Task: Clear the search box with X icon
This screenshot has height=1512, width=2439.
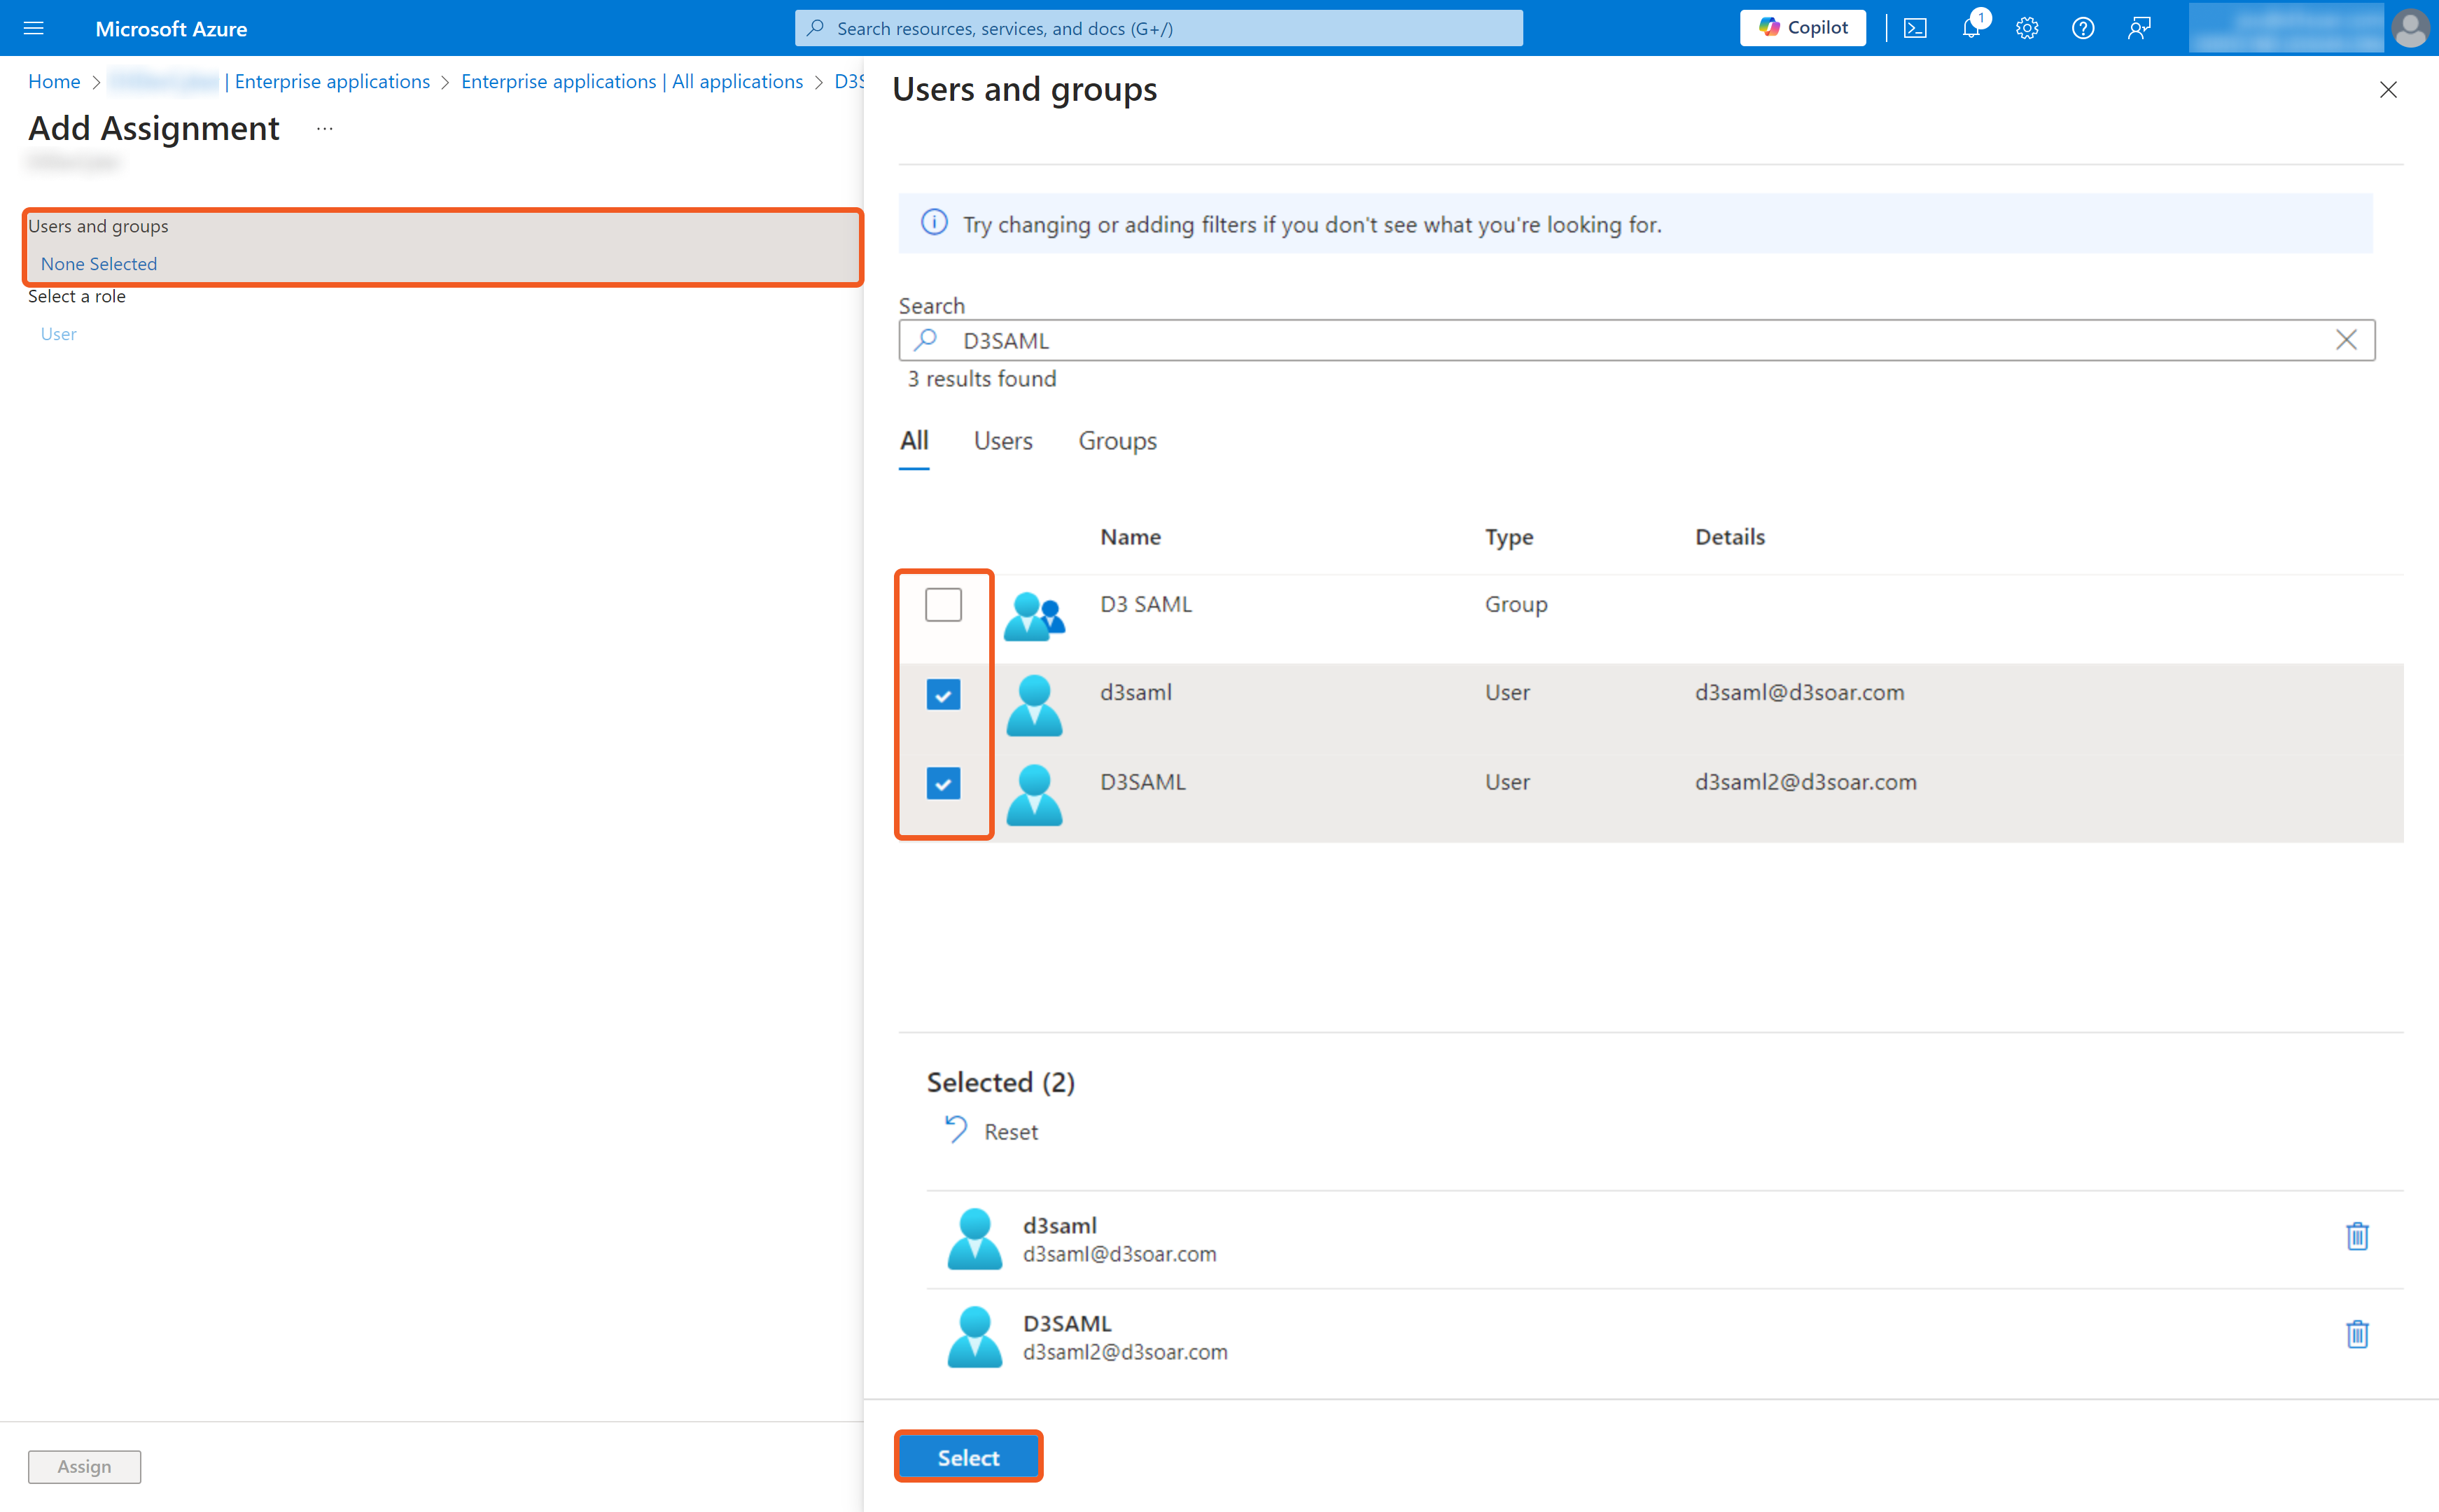Action: point(2346,340)
